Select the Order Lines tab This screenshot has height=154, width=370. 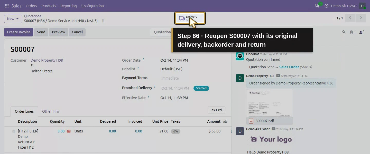click(24, 111)
